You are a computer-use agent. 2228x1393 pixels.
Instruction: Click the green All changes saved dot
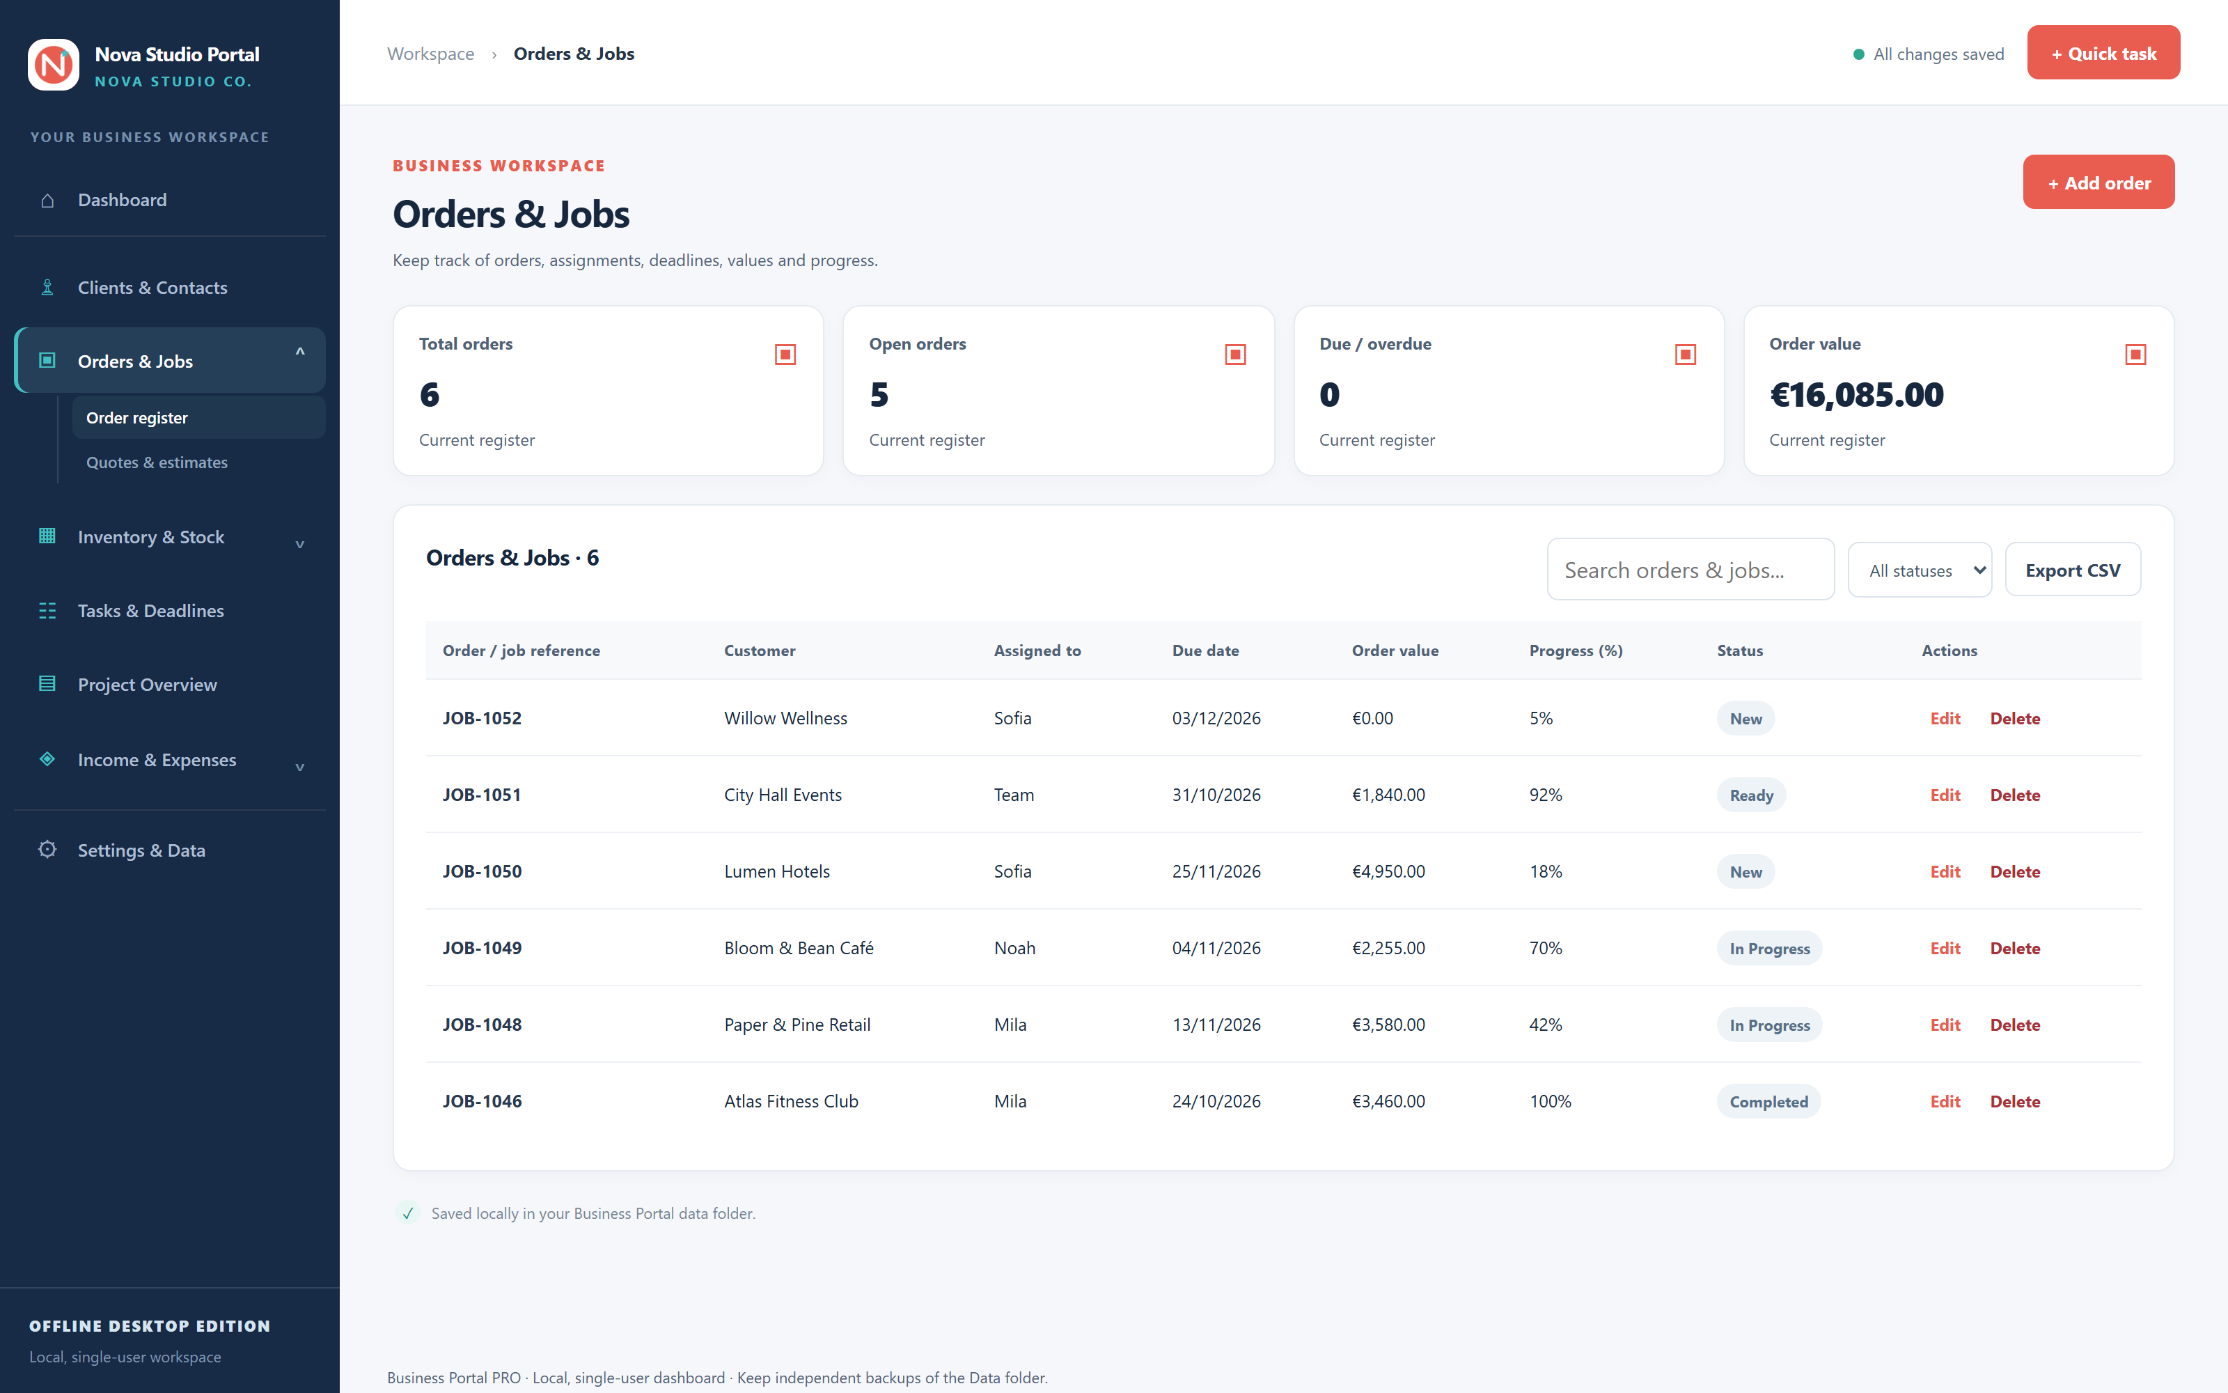coord(1859,54)
